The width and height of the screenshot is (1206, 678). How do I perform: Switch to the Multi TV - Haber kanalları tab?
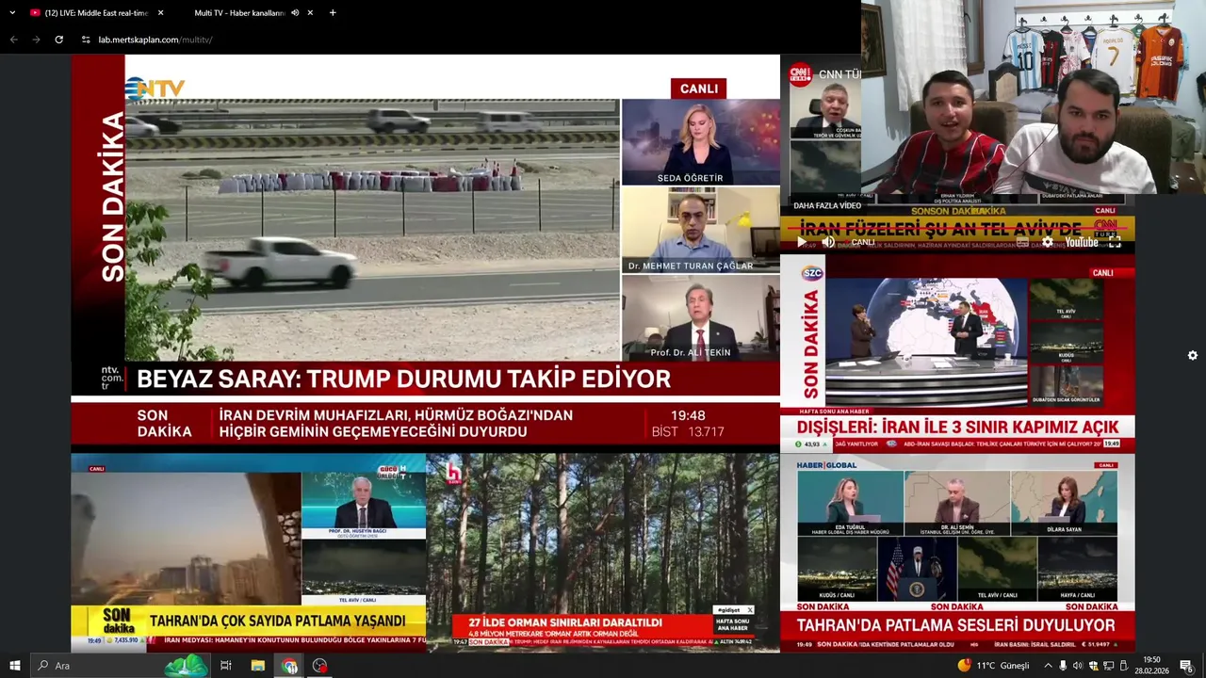pos(240,13)
